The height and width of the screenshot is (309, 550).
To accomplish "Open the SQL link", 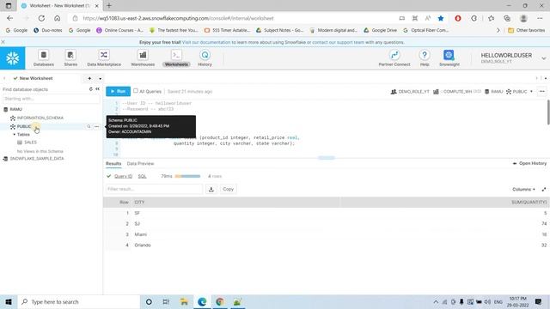I will [142, 176].
